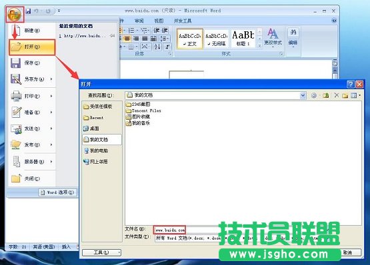Select the 标题 1 (Heading 1) style
Screen dimensions: 370x265
pos(243,39)
